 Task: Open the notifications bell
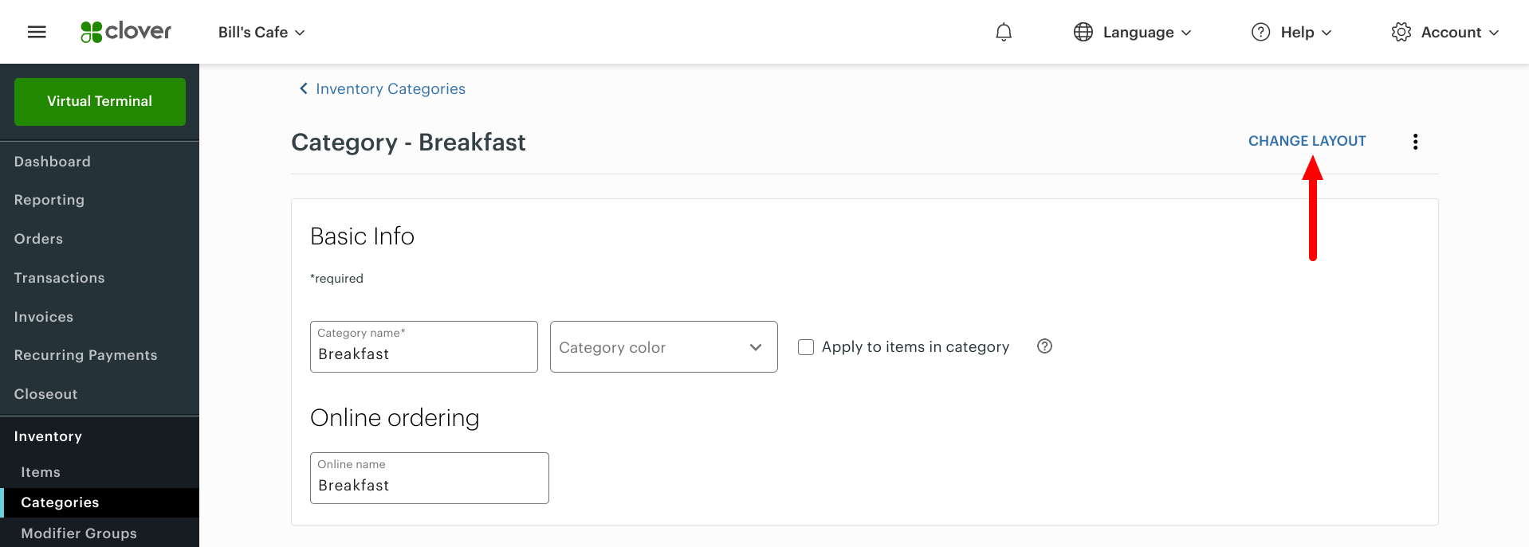tap(1003, 32)
